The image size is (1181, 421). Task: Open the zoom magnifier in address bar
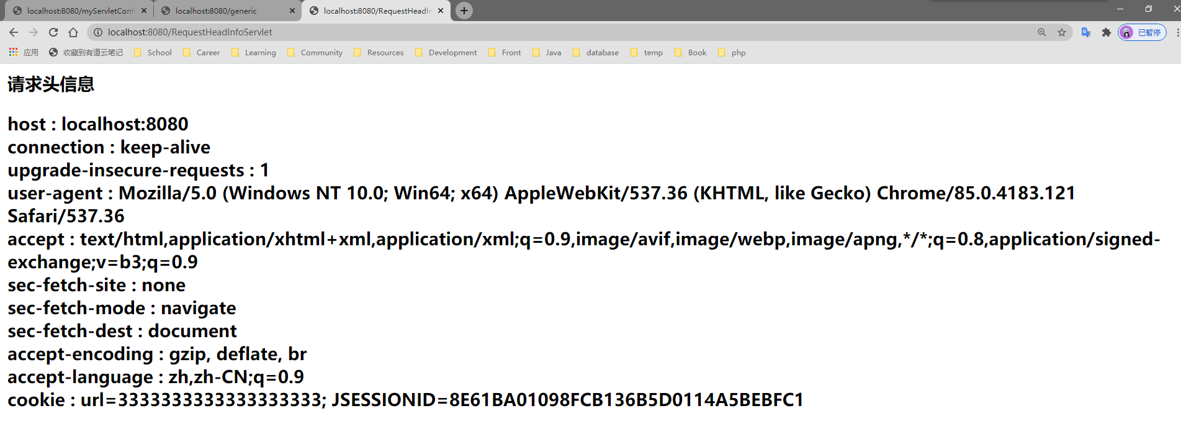(1042, 32)
